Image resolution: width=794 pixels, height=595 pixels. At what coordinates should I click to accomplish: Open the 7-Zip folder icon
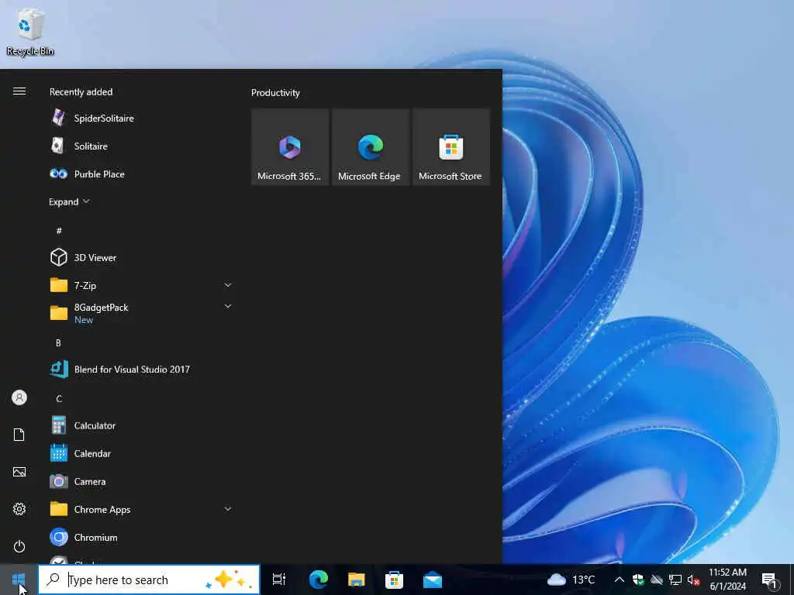(x=59, y=285)
